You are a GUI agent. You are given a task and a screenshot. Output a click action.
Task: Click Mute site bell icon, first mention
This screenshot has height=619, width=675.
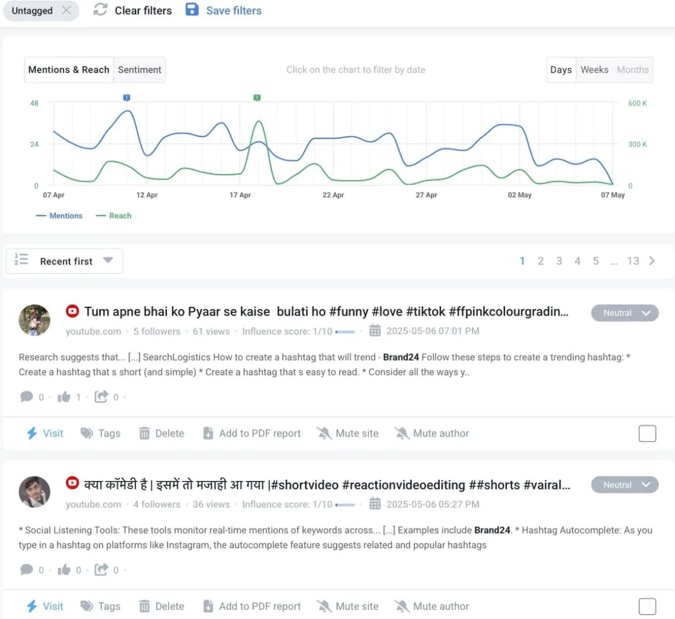click(324, 434)
